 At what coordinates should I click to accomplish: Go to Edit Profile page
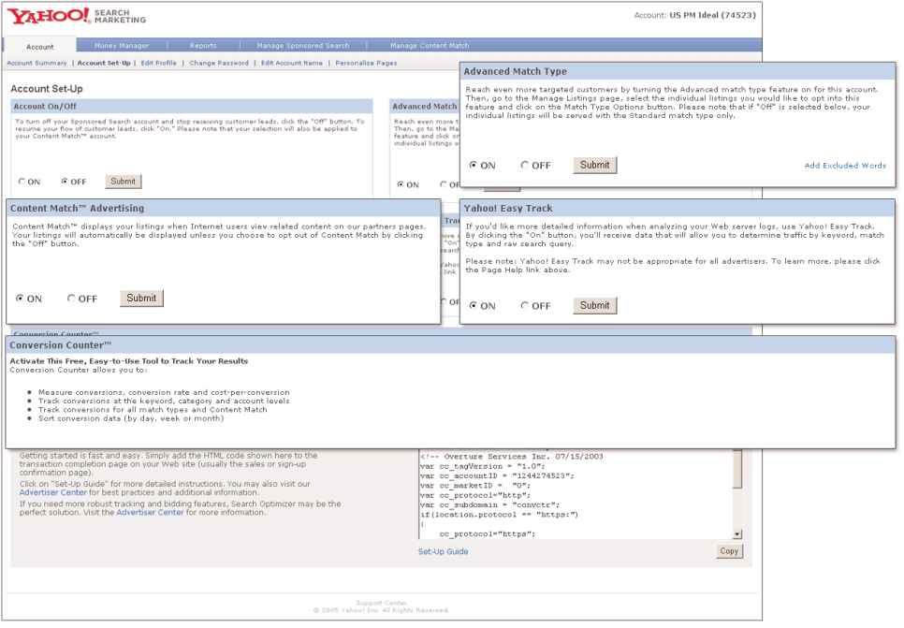159,63
